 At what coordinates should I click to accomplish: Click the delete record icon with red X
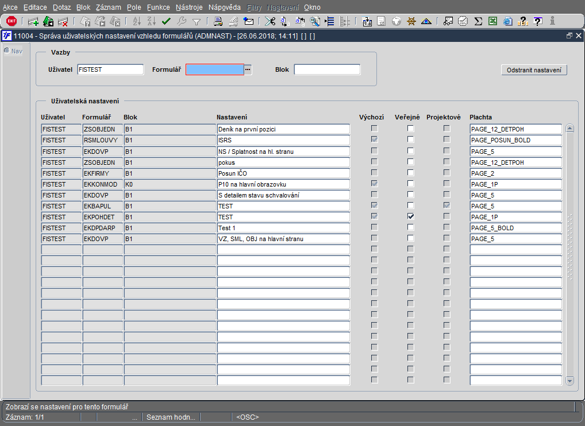63,22
